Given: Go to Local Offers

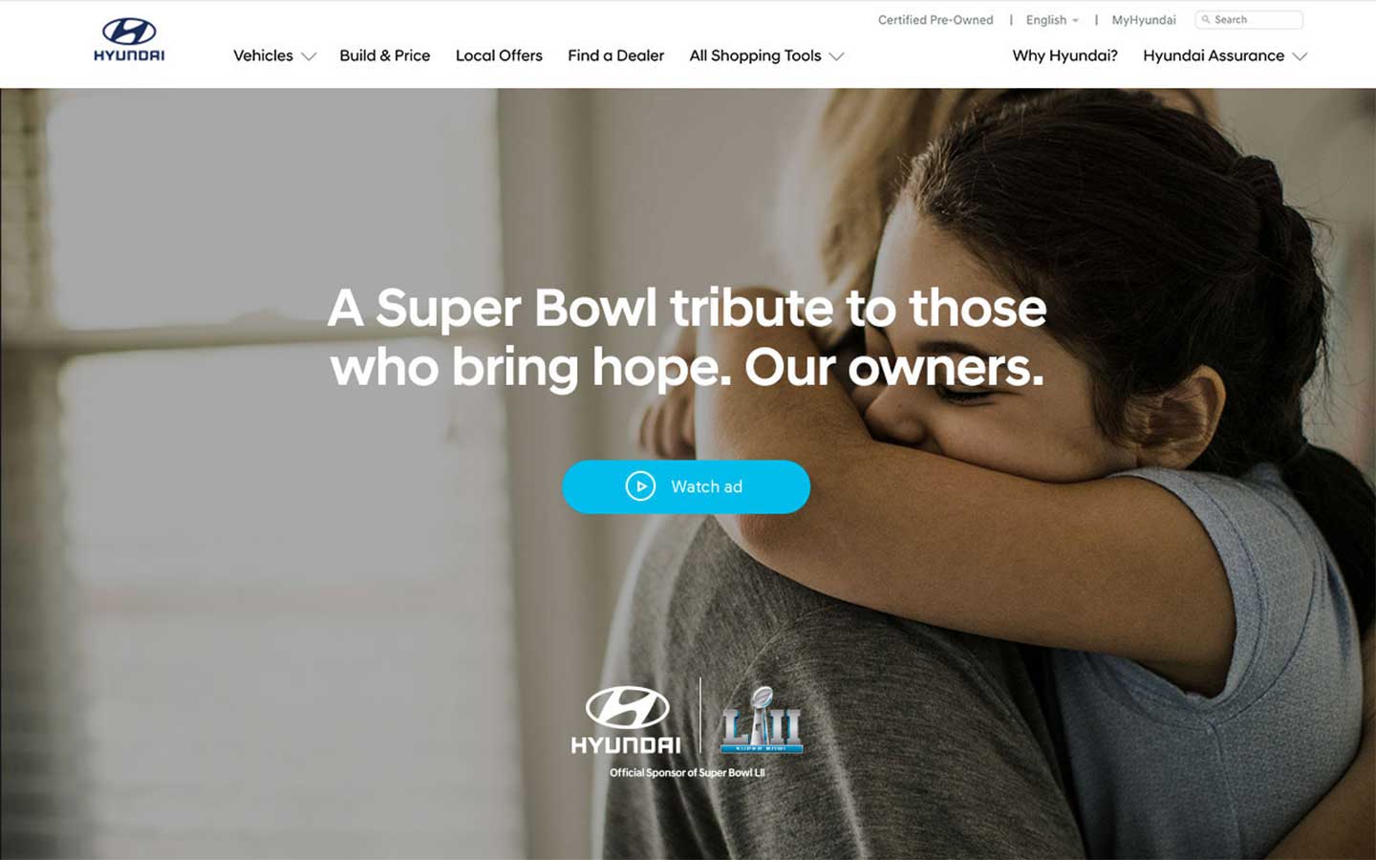Looking at the screenshot, I should (499, 55).
